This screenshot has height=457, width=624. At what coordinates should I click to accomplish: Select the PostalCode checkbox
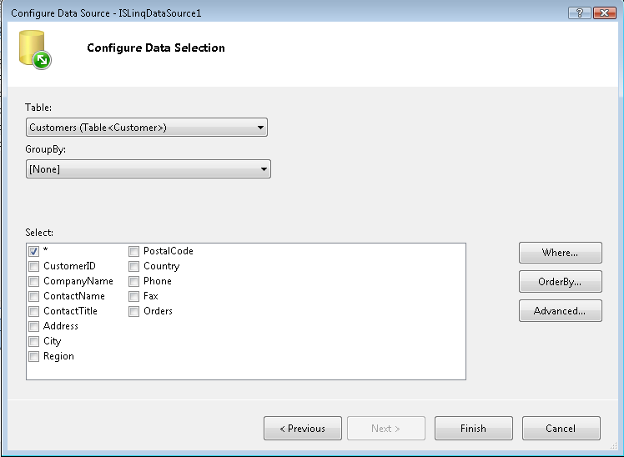pyautogui.click(x=134, y=251)
